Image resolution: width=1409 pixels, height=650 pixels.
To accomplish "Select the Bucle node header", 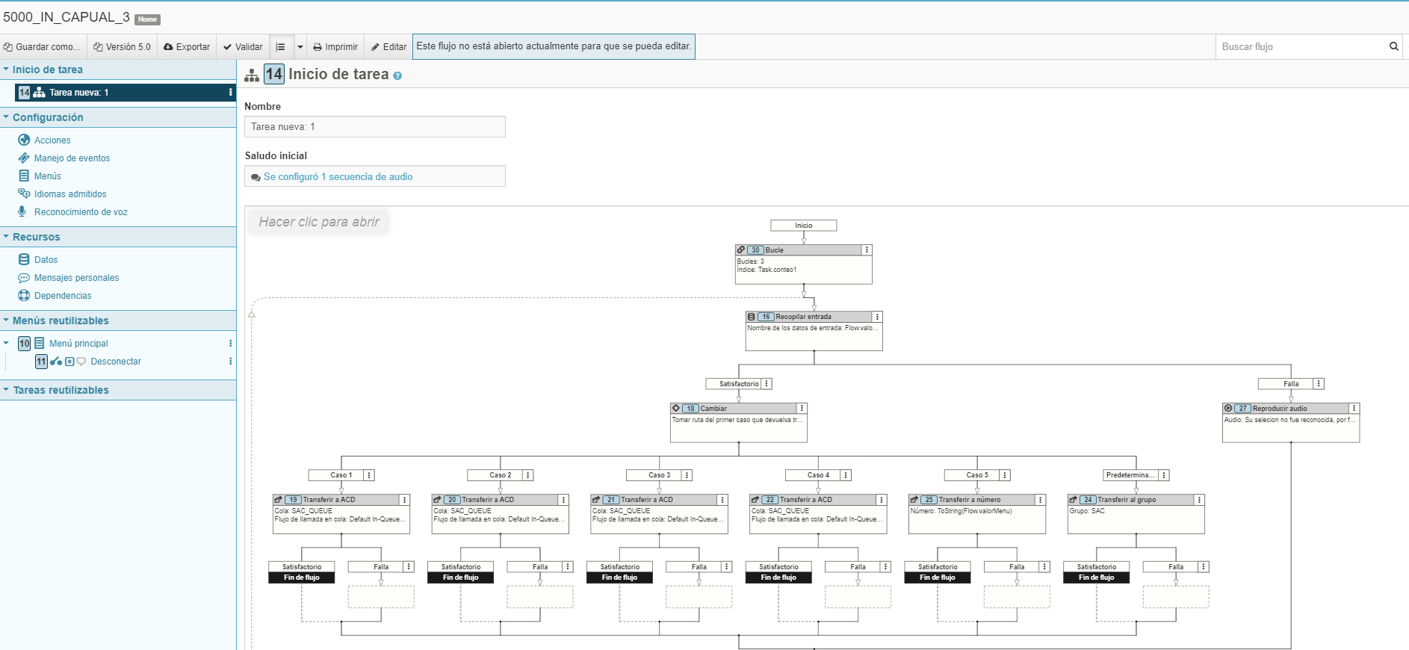I will [x=798, y=250].
